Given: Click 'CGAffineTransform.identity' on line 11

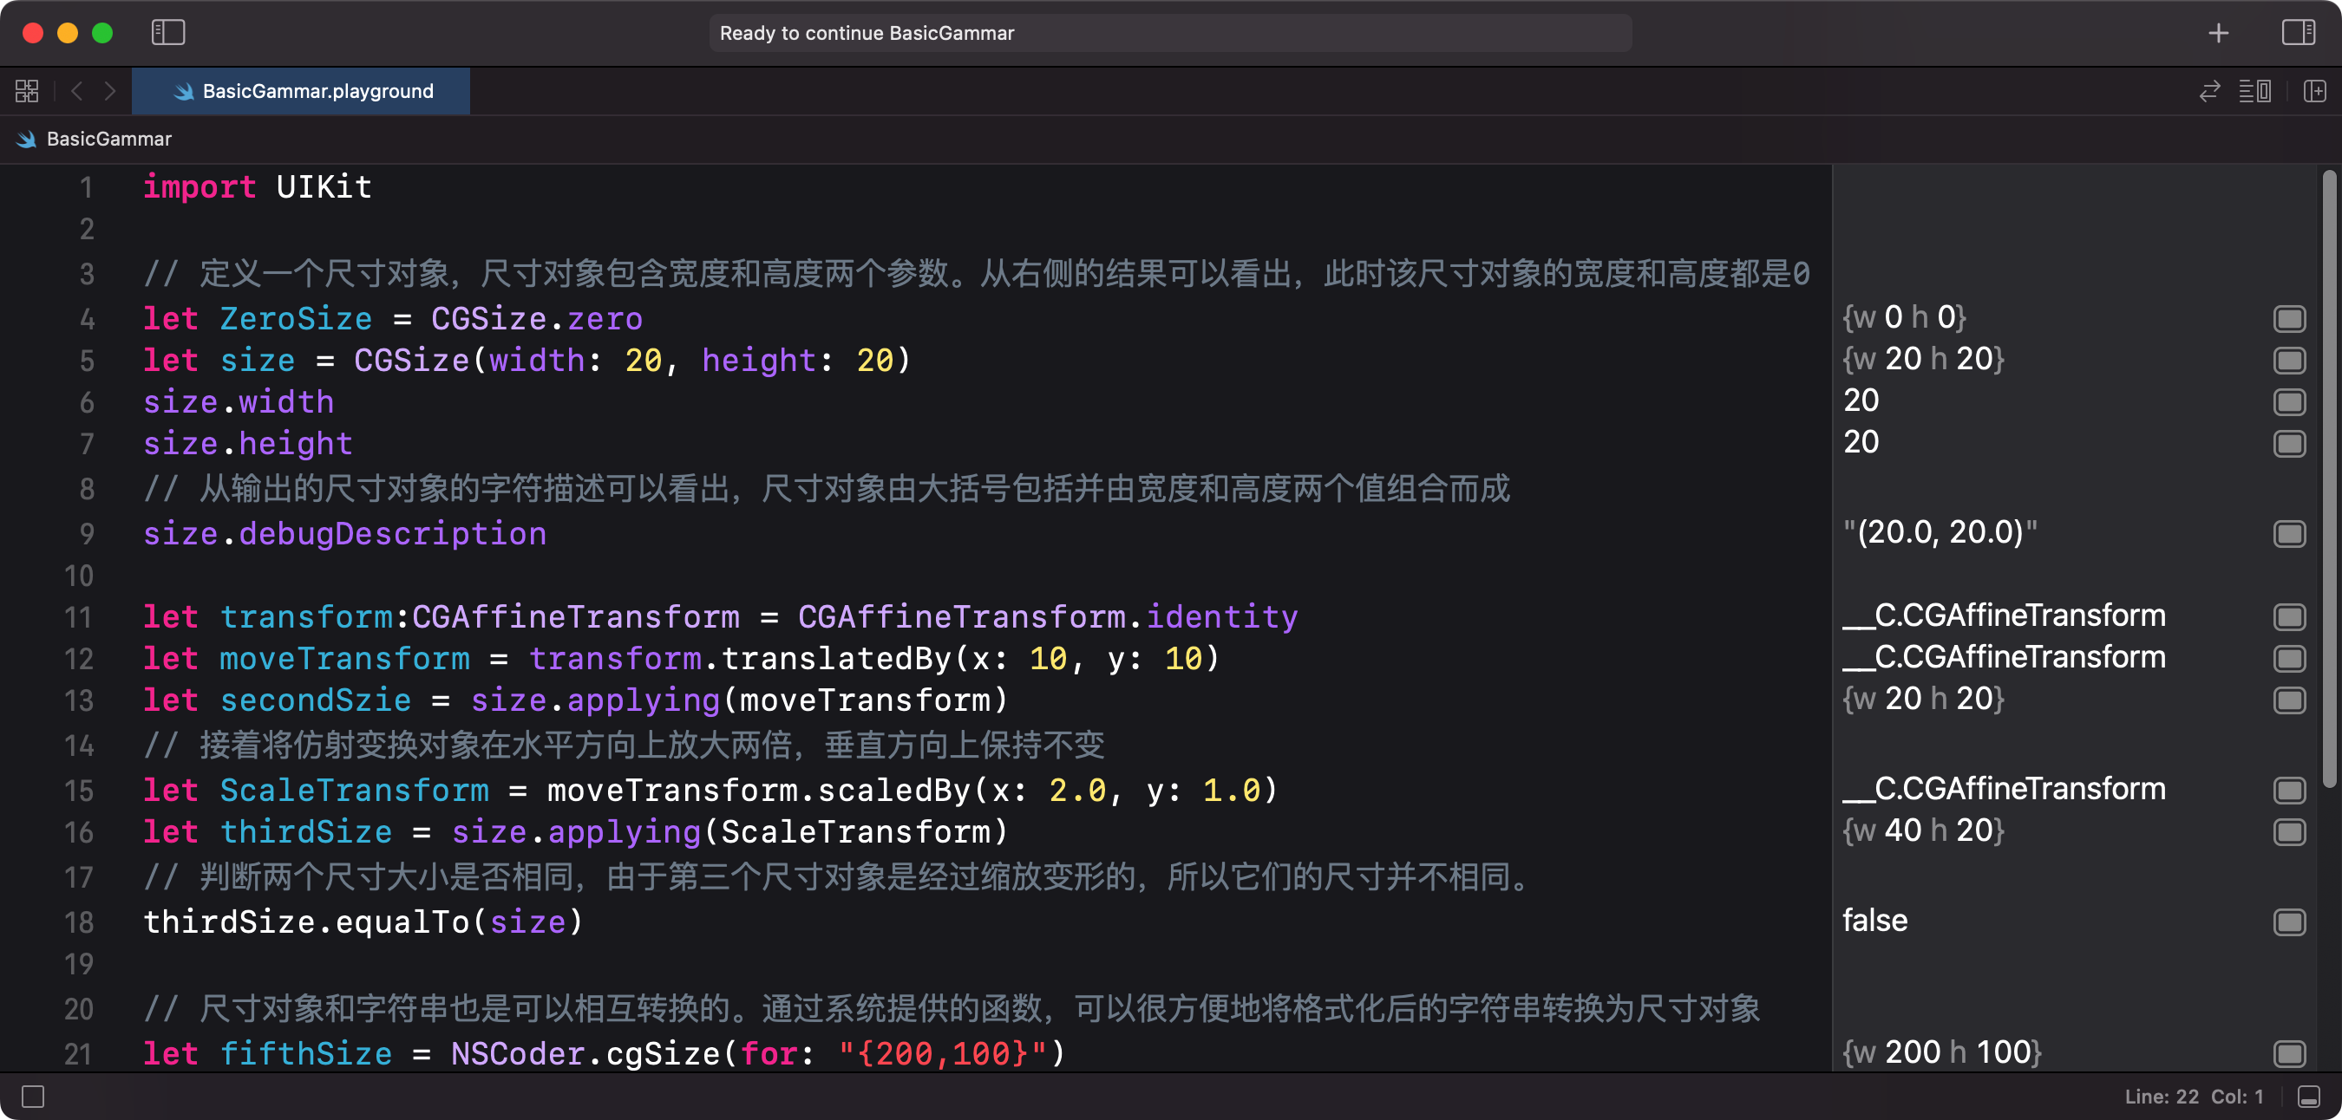Looking at the screenshot, I should point(1047,616).
